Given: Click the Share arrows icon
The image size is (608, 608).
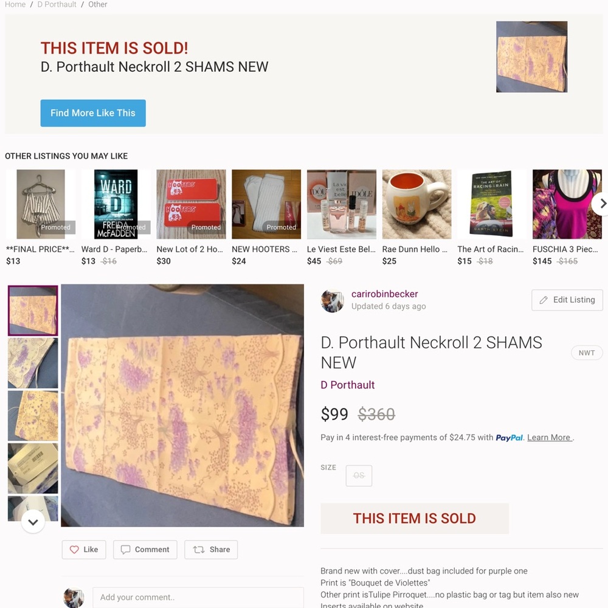Looking at the screenshot, I should click(x=199, y=550).
